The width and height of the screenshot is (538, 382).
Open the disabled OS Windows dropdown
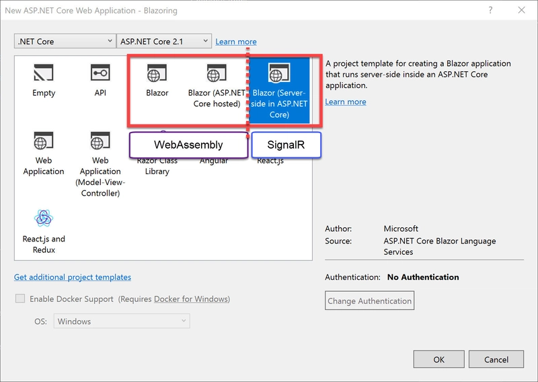point(122,321)
